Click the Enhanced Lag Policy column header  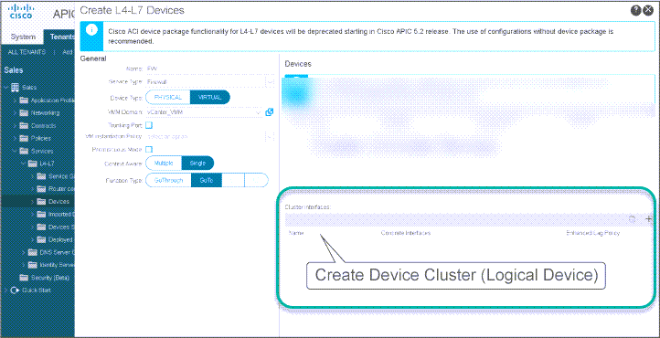pyautogui.click(x=593, y=233)
